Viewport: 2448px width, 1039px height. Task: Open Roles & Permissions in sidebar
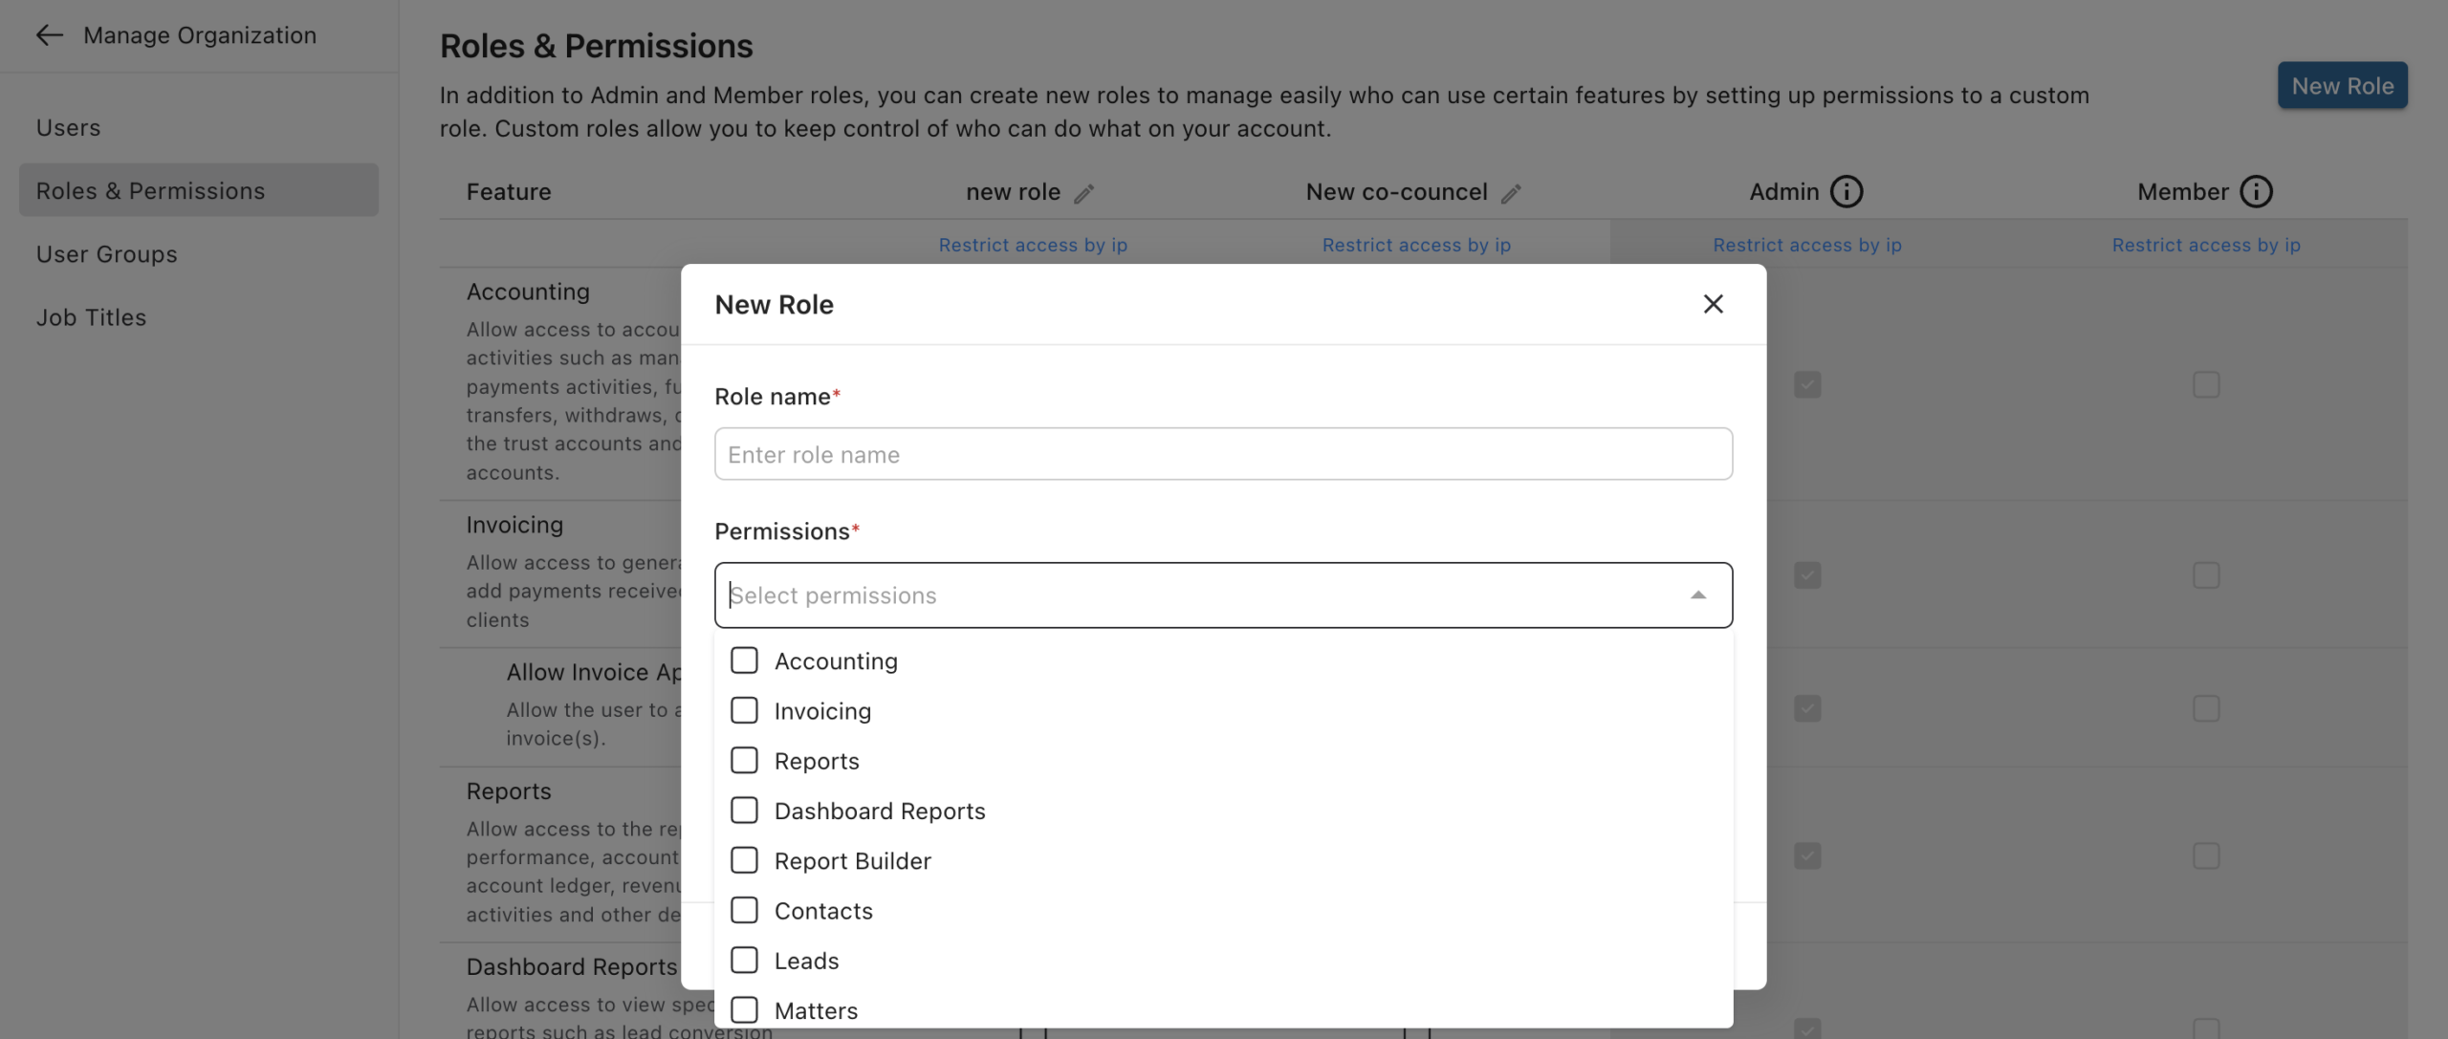(x=199, y=190)
